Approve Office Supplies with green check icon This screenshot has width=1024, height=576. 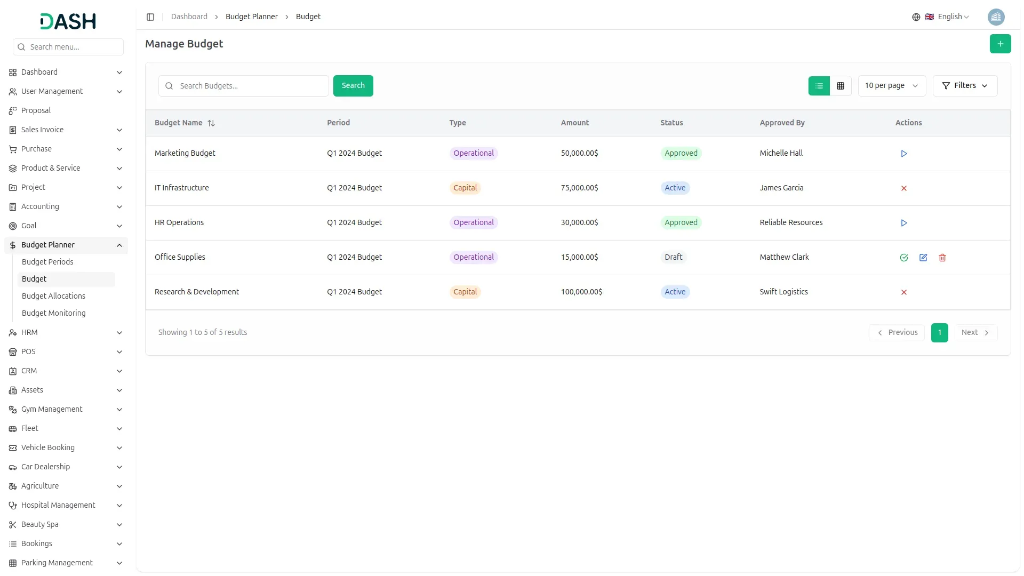pyautogui.click(x=903, y=258)
